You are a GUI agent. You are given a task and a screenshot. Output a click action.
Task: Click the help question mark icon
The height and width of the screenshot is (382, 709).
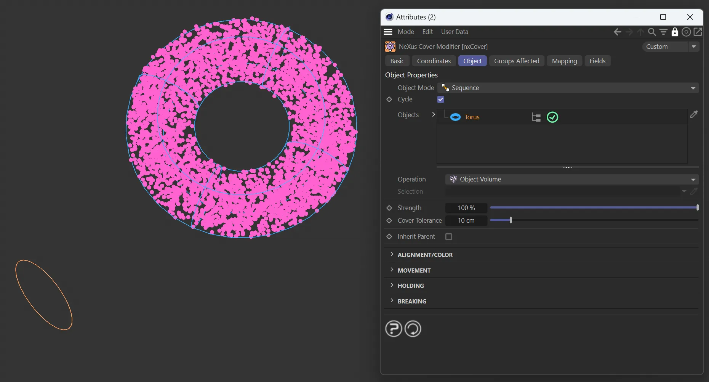click(394, 329)
